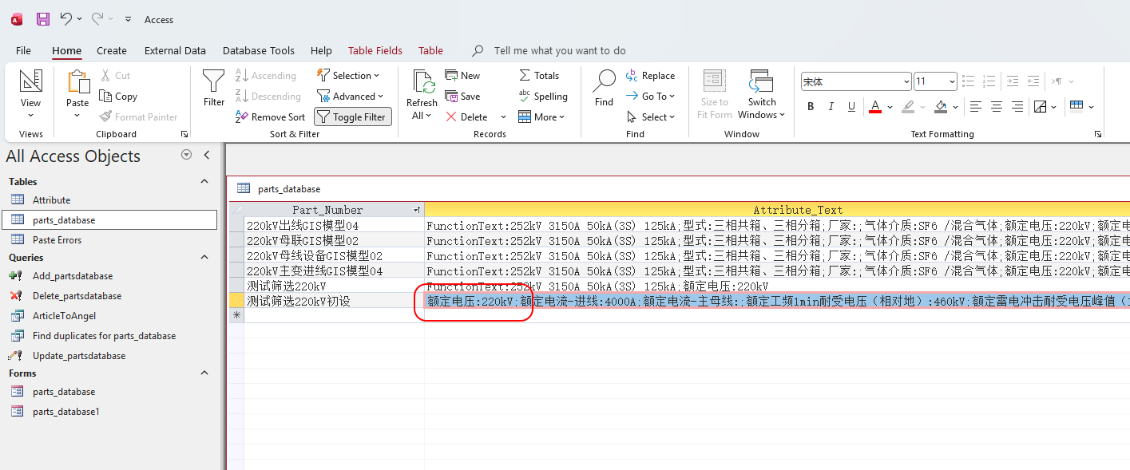Click the Save icon in title bar
This screenshot has height=470, width=1130.
pyautogui.click(x=43, y=19)
